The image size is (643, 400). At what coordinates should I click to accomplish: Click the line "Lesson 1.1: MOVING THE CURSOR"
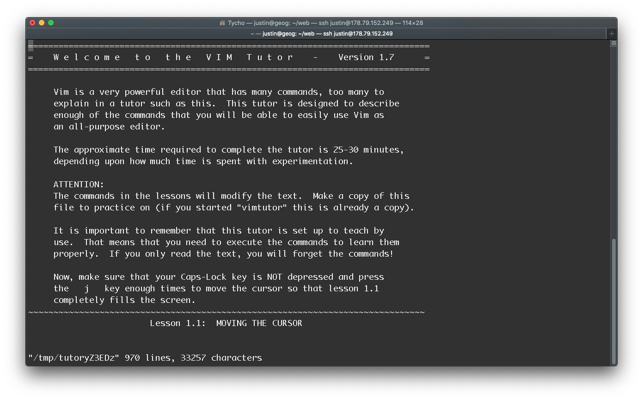pos(226,323)
